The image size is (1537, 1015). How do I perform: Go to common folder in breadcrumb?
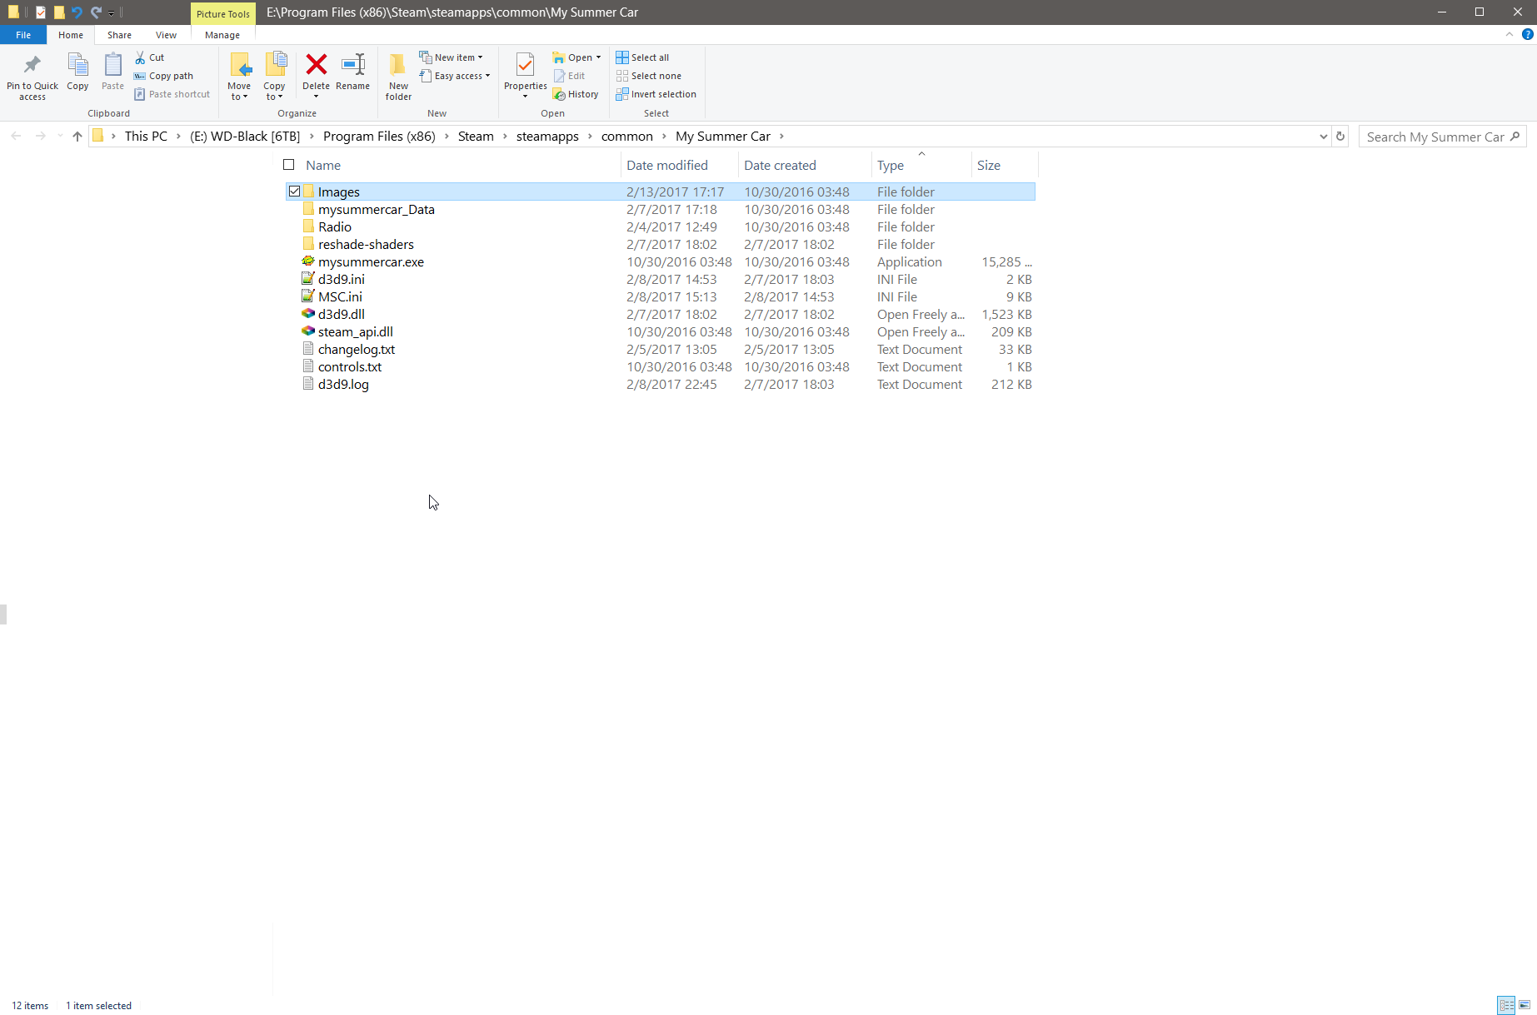[x=626, y=137]
